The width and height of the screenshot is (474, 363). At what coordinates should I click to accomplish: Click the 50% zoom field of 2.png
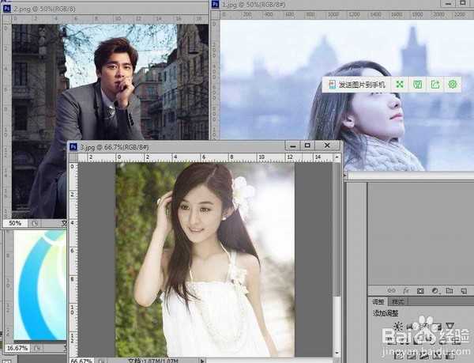pos(15,224)
